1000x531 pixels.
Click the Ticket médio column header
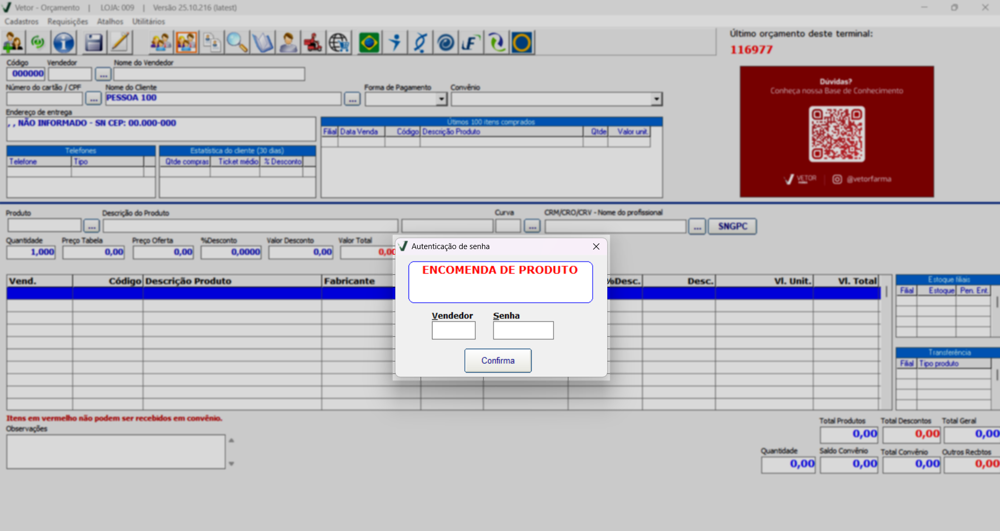point(235,162)
